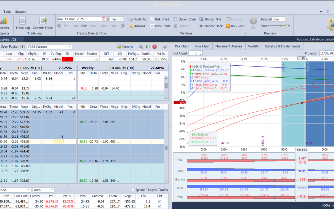Click the Orders item in ribbon

pyautogui.click(x=181, y=26)
